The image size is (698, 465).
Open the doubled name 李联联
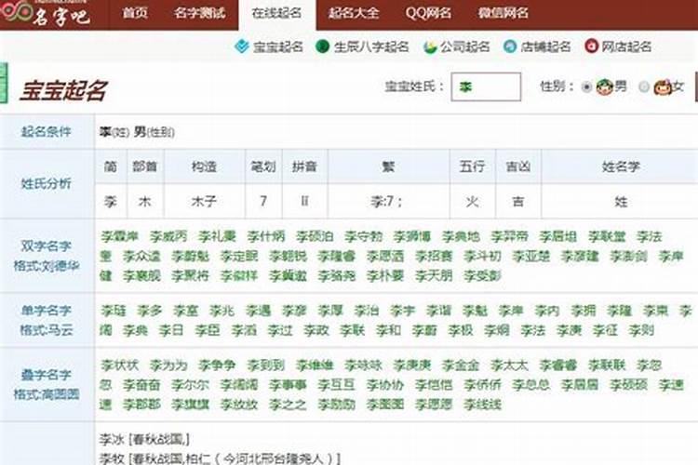[x=607, y=365]
